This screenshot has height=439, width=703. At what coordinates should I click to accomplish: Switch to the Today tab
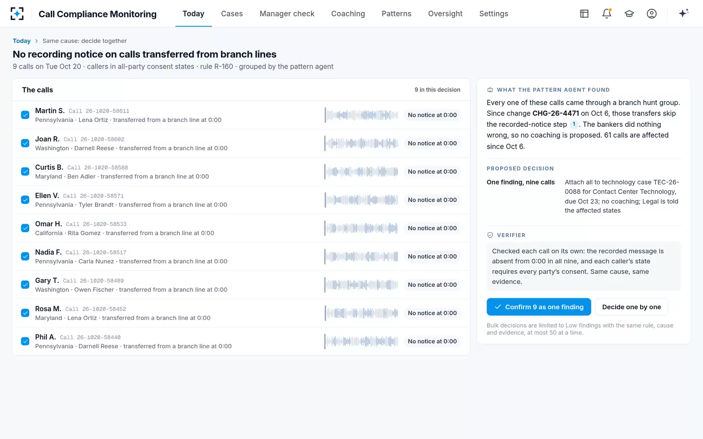coord(193,14)
